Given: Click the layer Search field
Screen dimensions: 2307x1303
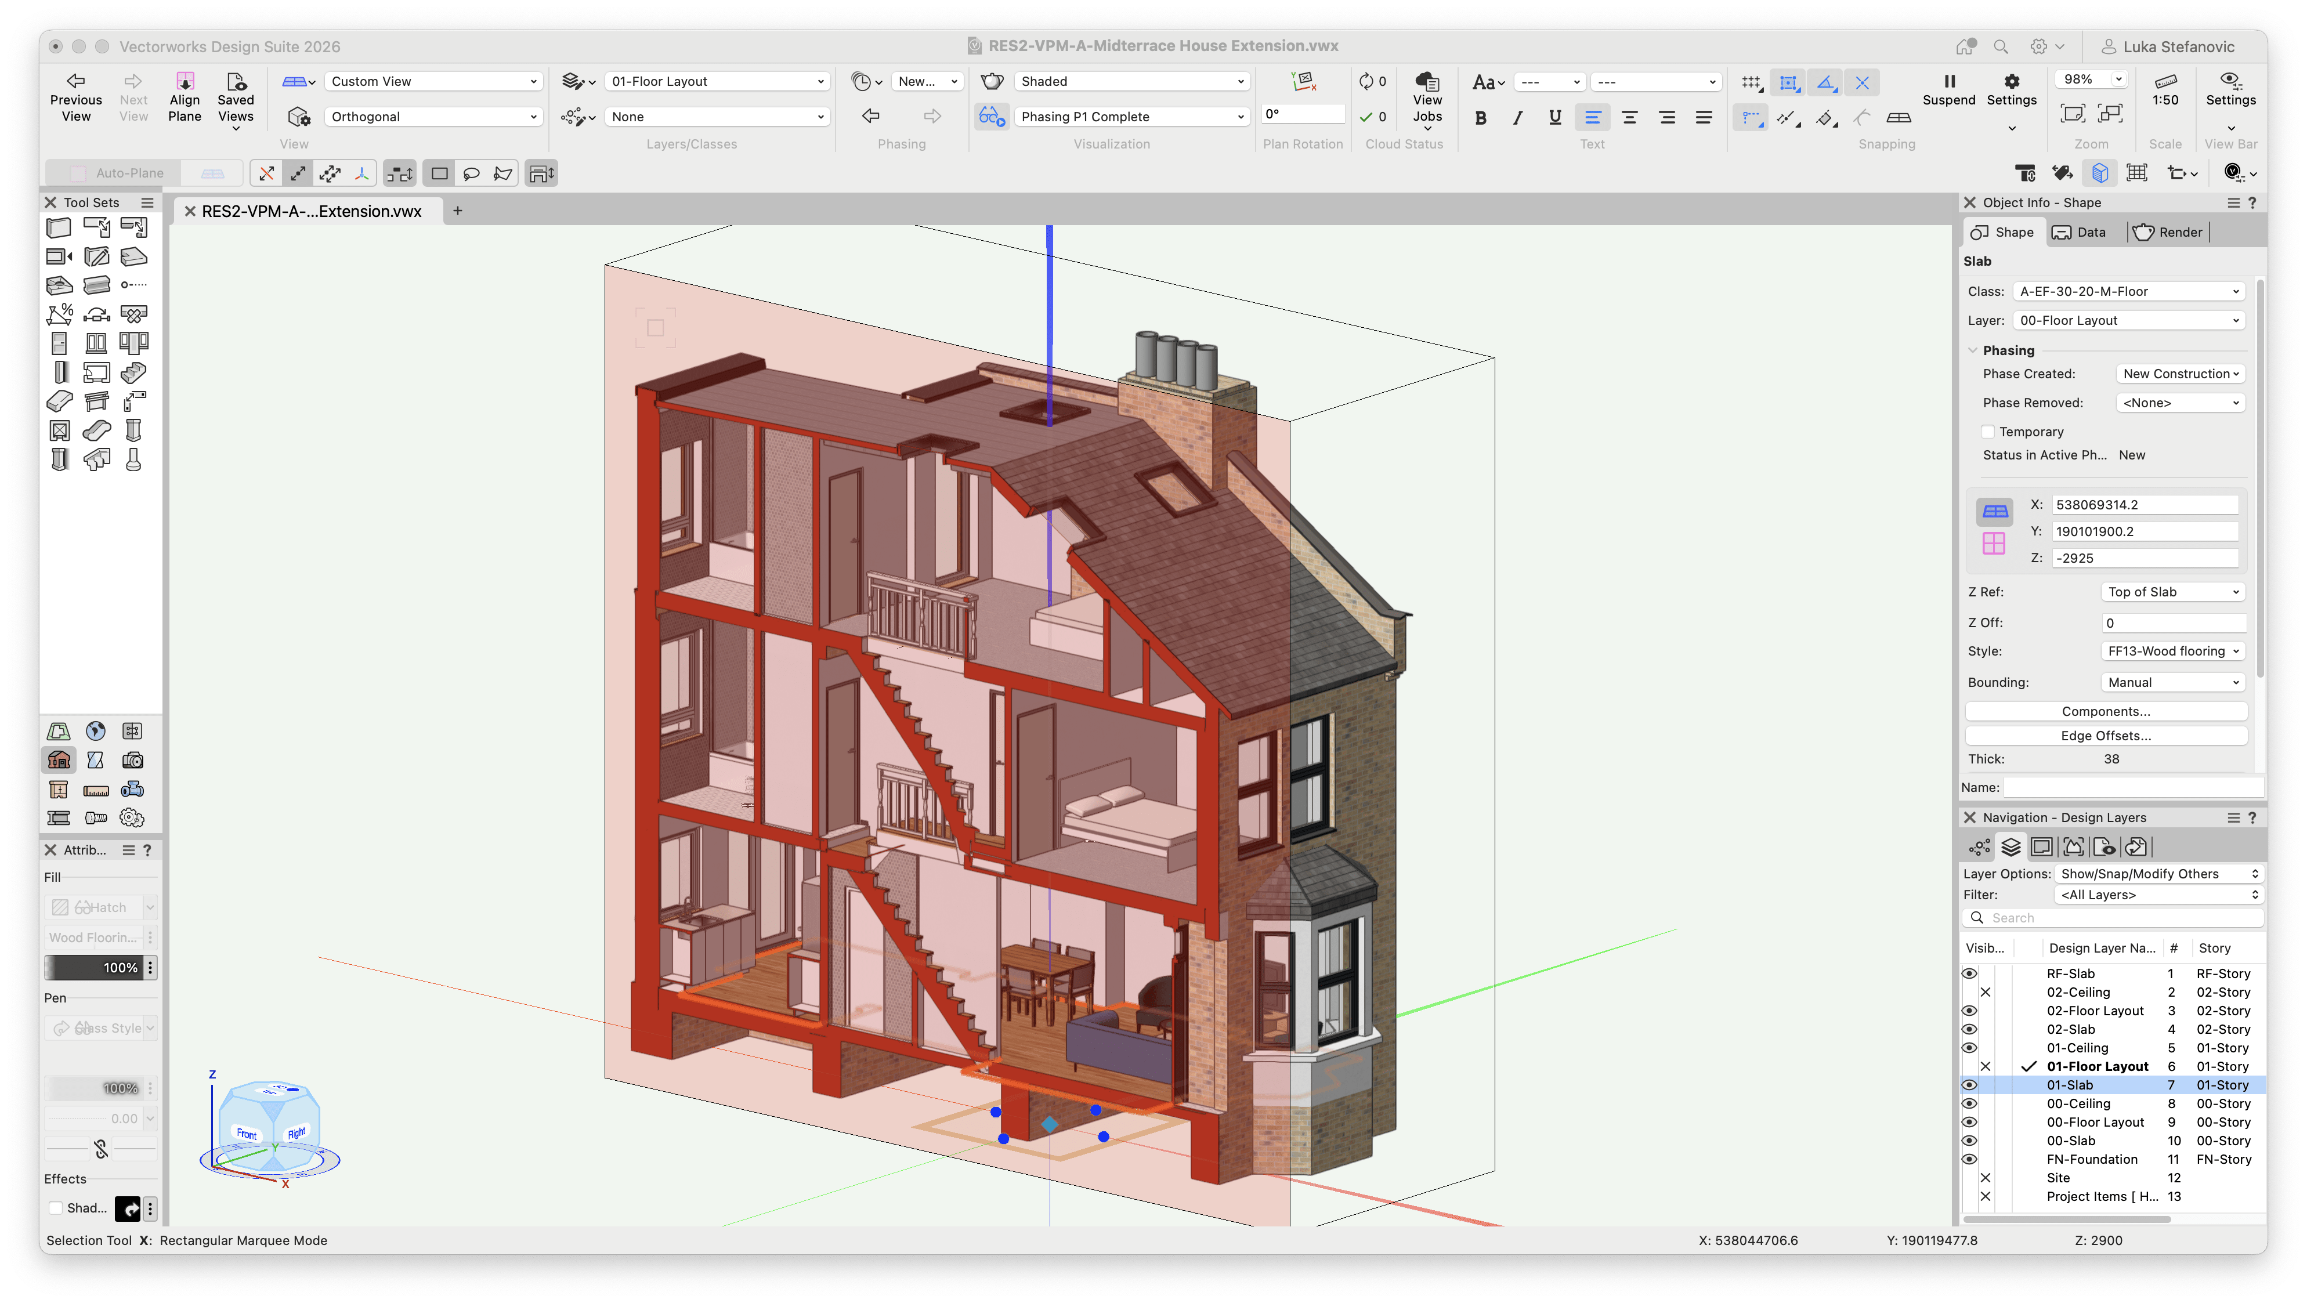Looking at the screenshot, I should coord(2114,918).
